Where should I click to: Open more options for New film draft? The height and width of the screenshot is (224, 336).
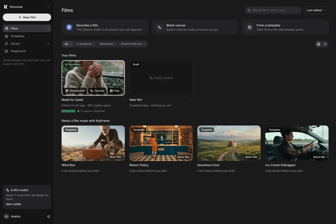pyautogui.click(x=191, y=100)
